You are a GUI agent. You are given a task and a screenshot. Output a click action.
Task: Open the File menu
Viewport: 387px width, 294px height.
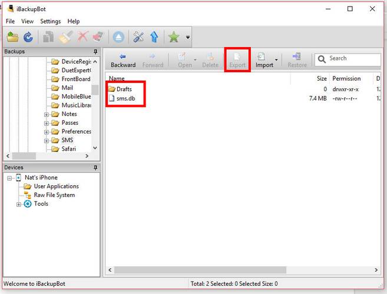[x=10, y=21]
